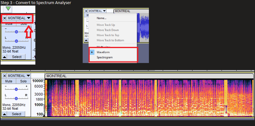Collapse the spectrogram track using the up-arrow
Image resolution: width=255 pixels, height=126 pixels.
pyautogui.click(x=5, y=114)
